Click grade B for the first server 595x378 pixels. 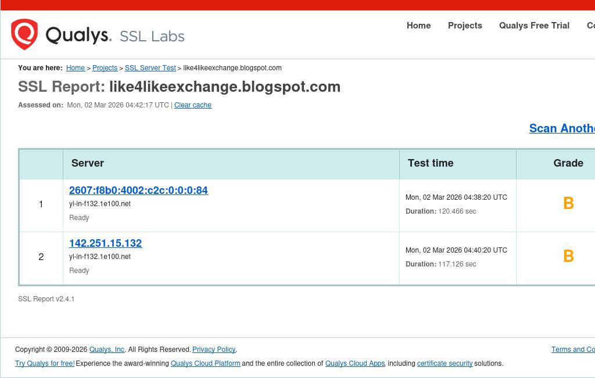[x=568, y=203]
